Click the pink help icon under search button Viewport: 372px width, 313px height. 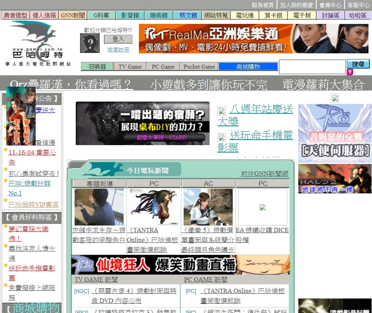pos(350,72)
